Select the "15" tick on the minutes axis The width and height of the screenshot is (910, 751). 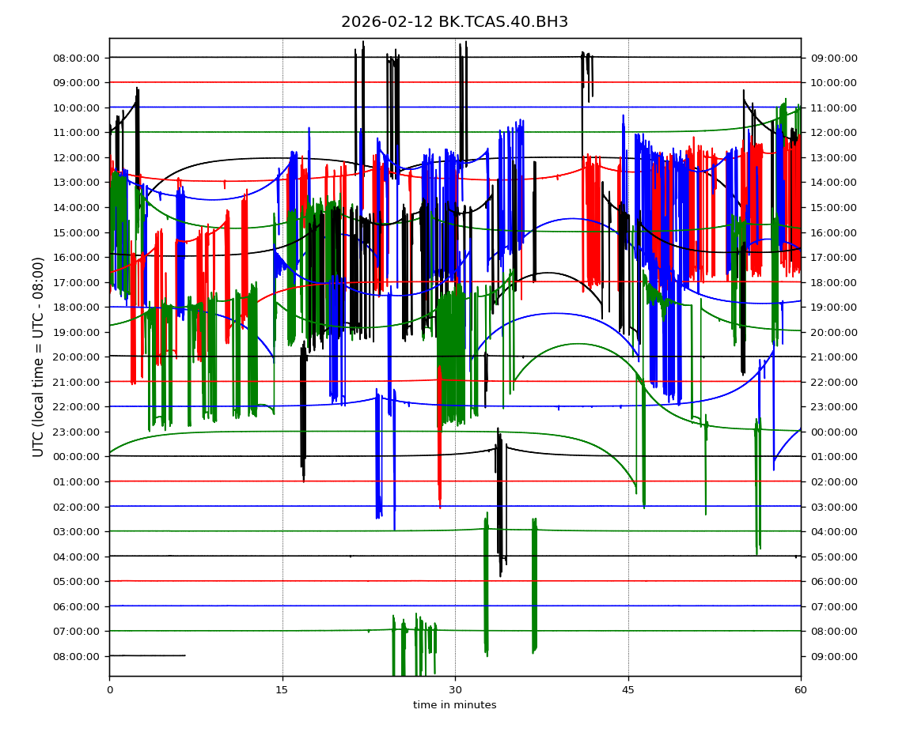click(x=282, y=690)
